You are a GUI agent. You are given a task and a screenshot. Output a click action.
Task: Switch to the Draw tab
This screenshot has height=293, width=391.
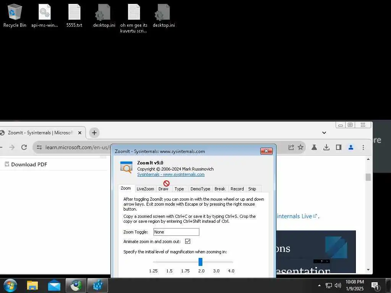(x=163, y=189)
